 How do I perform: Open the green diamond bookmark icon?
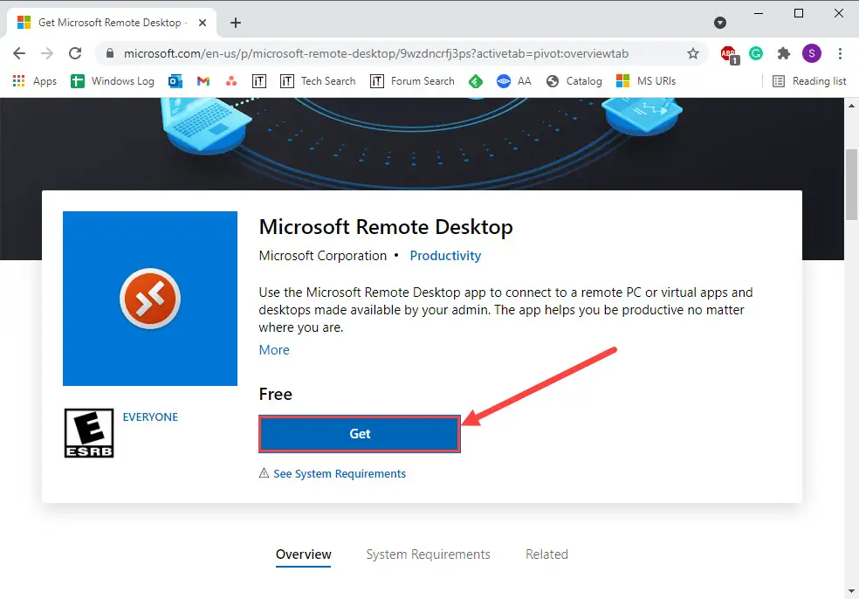tap(476, 81)
